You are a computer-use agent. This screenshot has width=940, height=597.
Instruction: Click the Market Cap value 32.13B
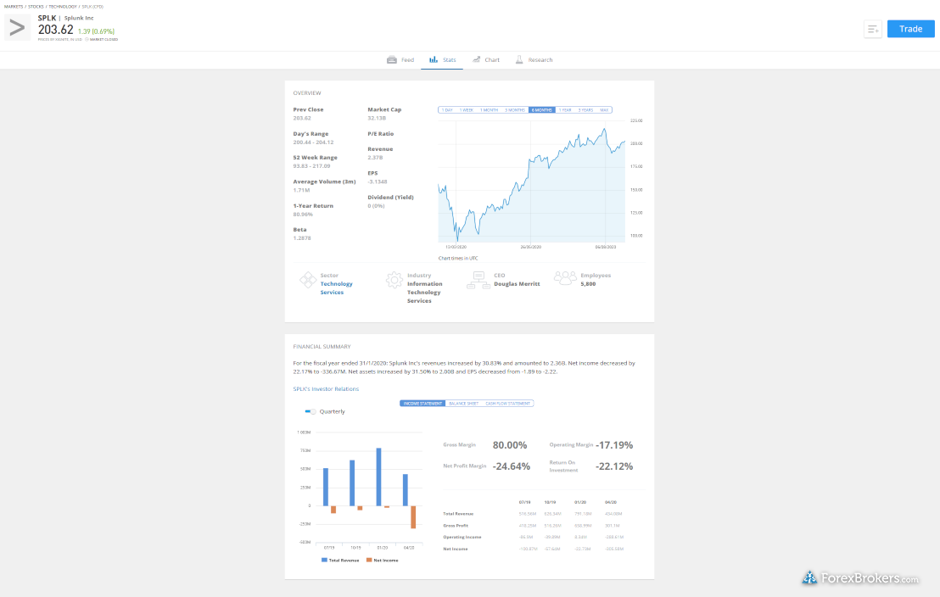coord(377,118)
